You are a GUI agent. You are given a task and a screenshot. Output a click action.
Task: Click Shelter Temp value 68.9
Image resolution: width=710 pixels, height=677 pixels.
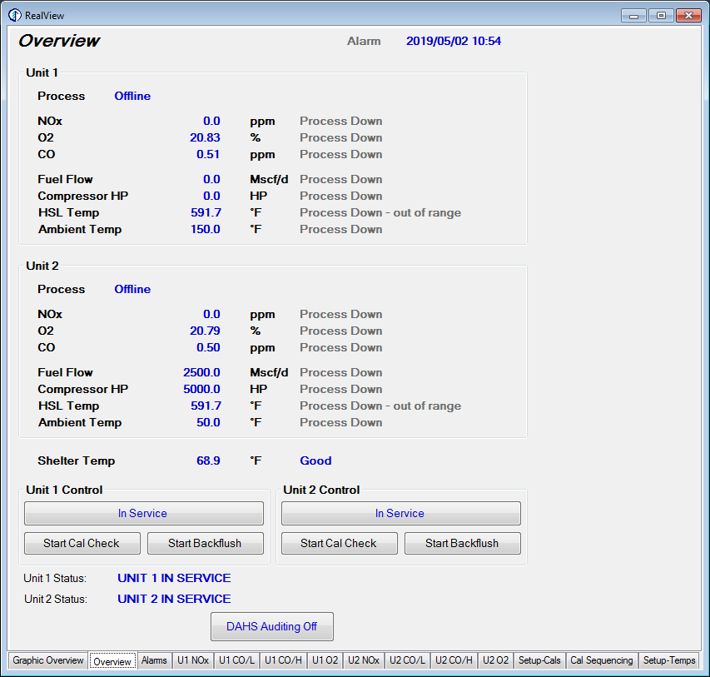tap(208, 460)
